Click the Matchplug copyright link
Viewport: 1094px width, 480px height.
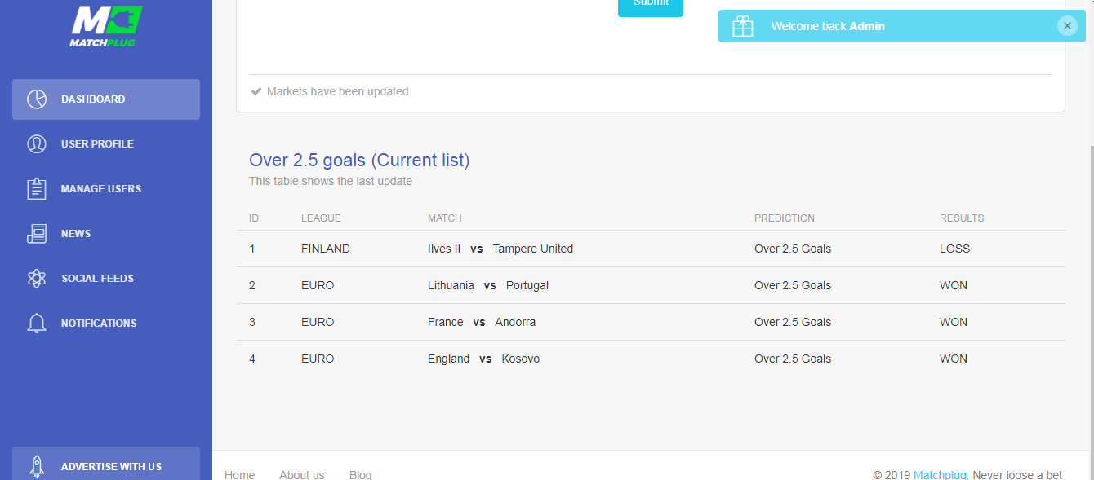coord(940,474)
